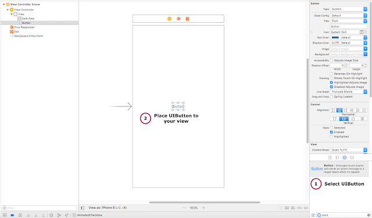Click the Shadow Color swatch
The height and width of the screenshot is (218, 372).
pos(335,43)
